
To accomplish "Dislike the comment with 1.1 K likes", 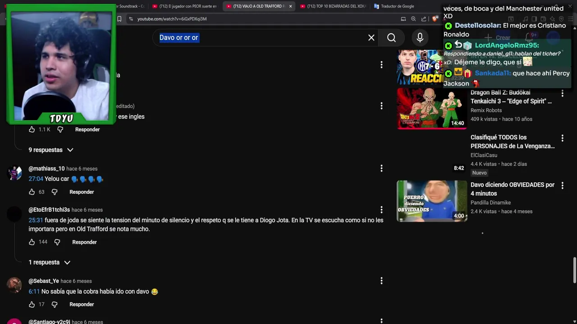I will coord(60,130).
